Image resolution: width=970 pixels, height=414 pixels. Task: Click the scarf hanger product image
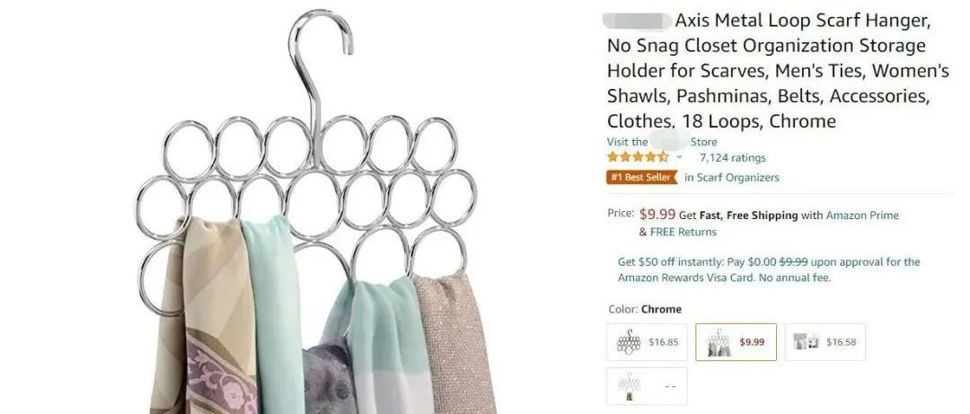click(x=306, y=210)
